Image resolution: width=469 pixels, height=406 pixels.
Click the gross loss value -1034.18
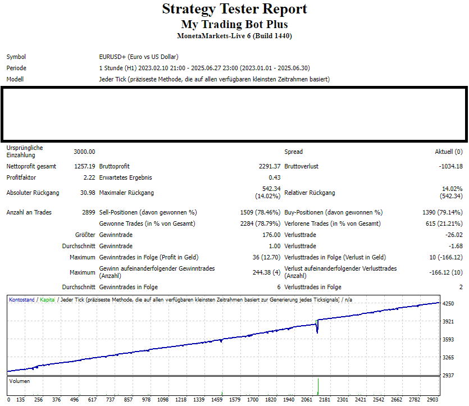(x=451, y=167)
